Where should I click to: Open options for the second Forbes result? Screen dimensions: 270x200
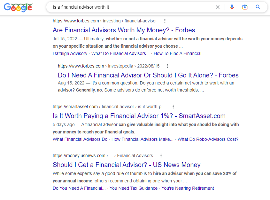167,66
